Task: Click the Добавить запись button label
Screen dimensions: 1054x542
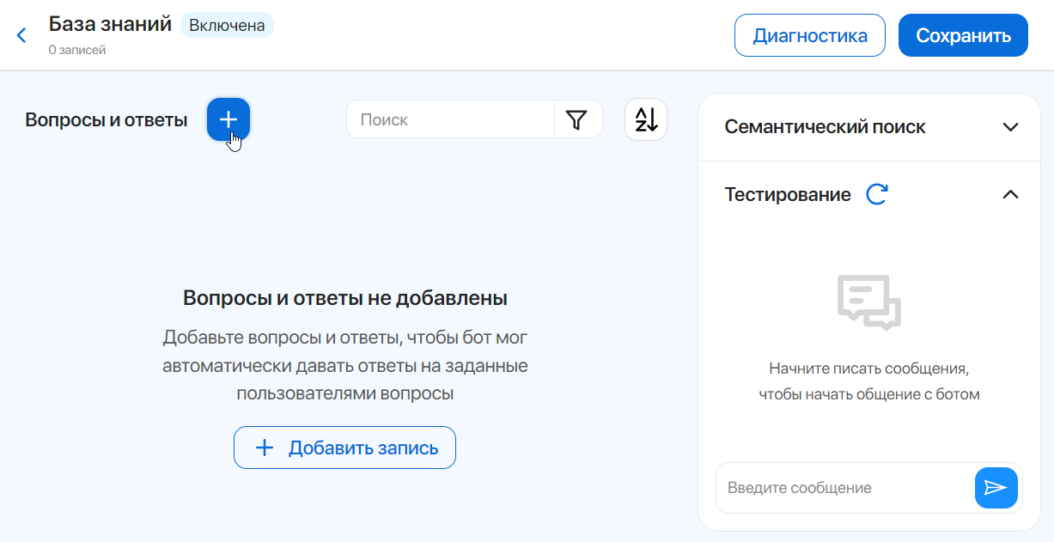Action: point(363,448)
